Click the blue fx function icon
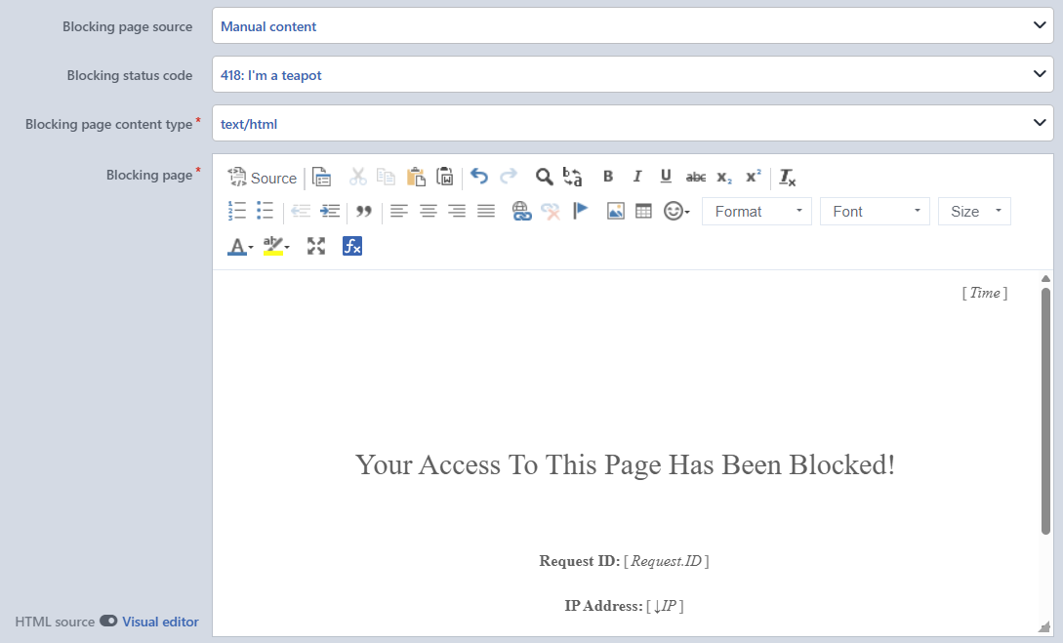Image resolution: width=1063 pixels, height=643 pixels. (x=352, y=246)
